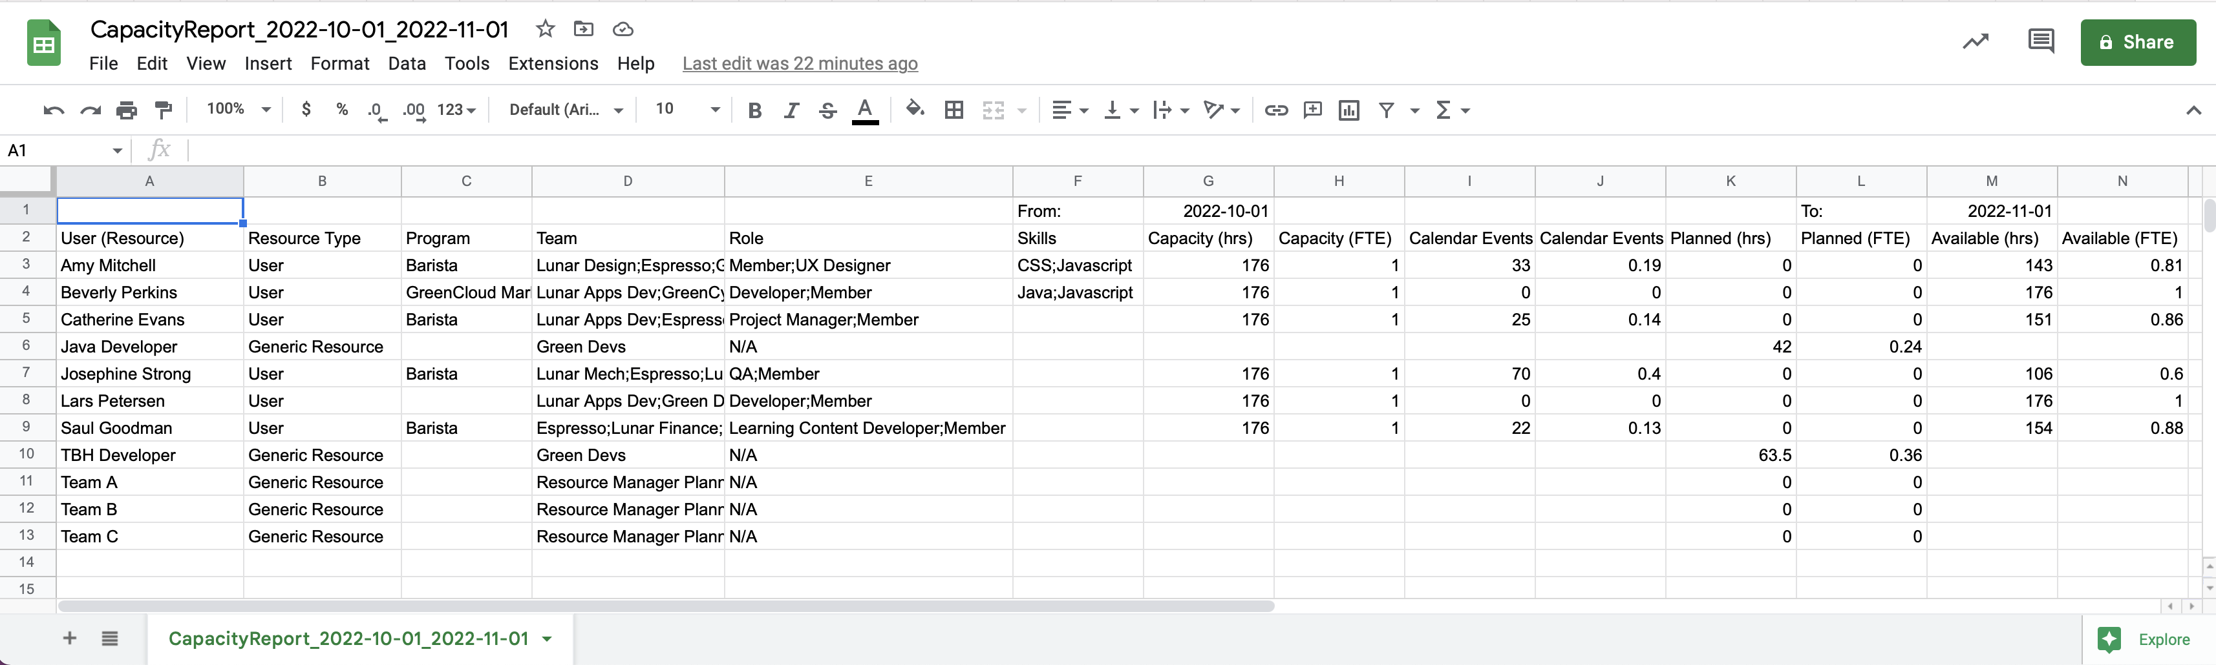Select the paint format roller
Screen dimensions: 2216x665
[163, 110]
